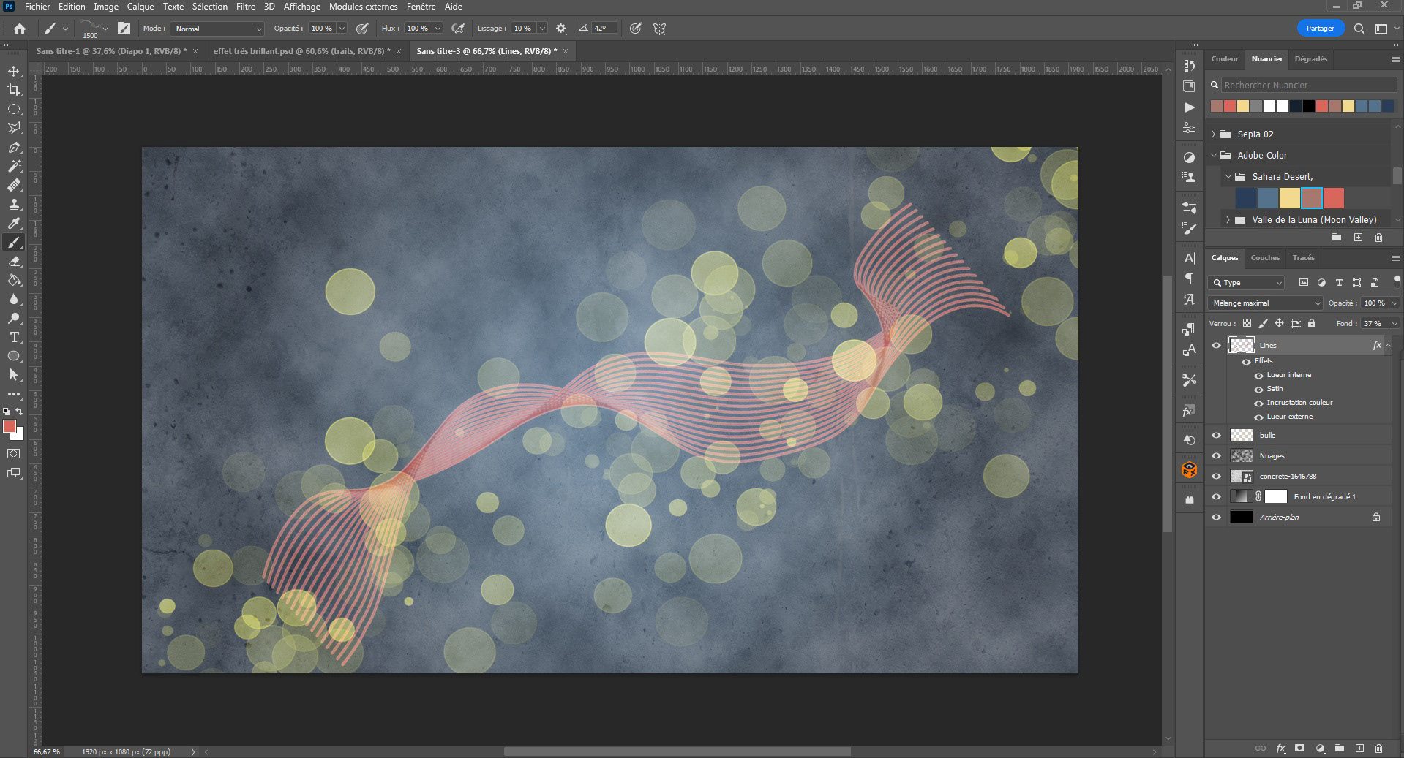Select the Polygonal Lasso tool
Viewport: 1404px width, 758px height.
(13, 128)
